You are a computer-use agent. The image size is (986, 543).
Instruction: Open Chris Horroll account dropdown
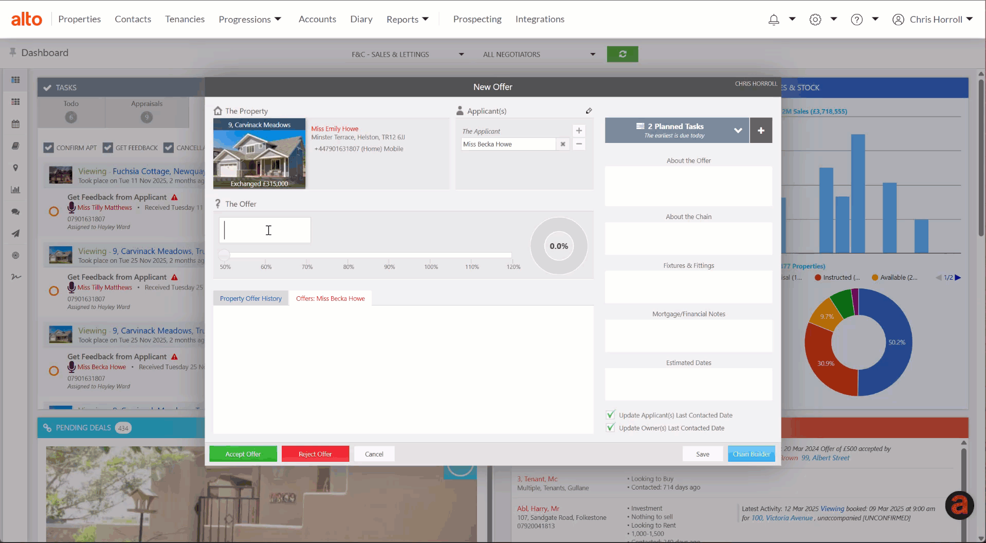tap(970, 19)
